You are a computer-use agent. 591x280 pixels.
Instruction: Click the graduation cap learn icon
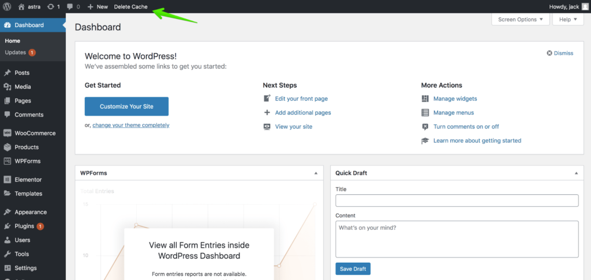point(425,141)
